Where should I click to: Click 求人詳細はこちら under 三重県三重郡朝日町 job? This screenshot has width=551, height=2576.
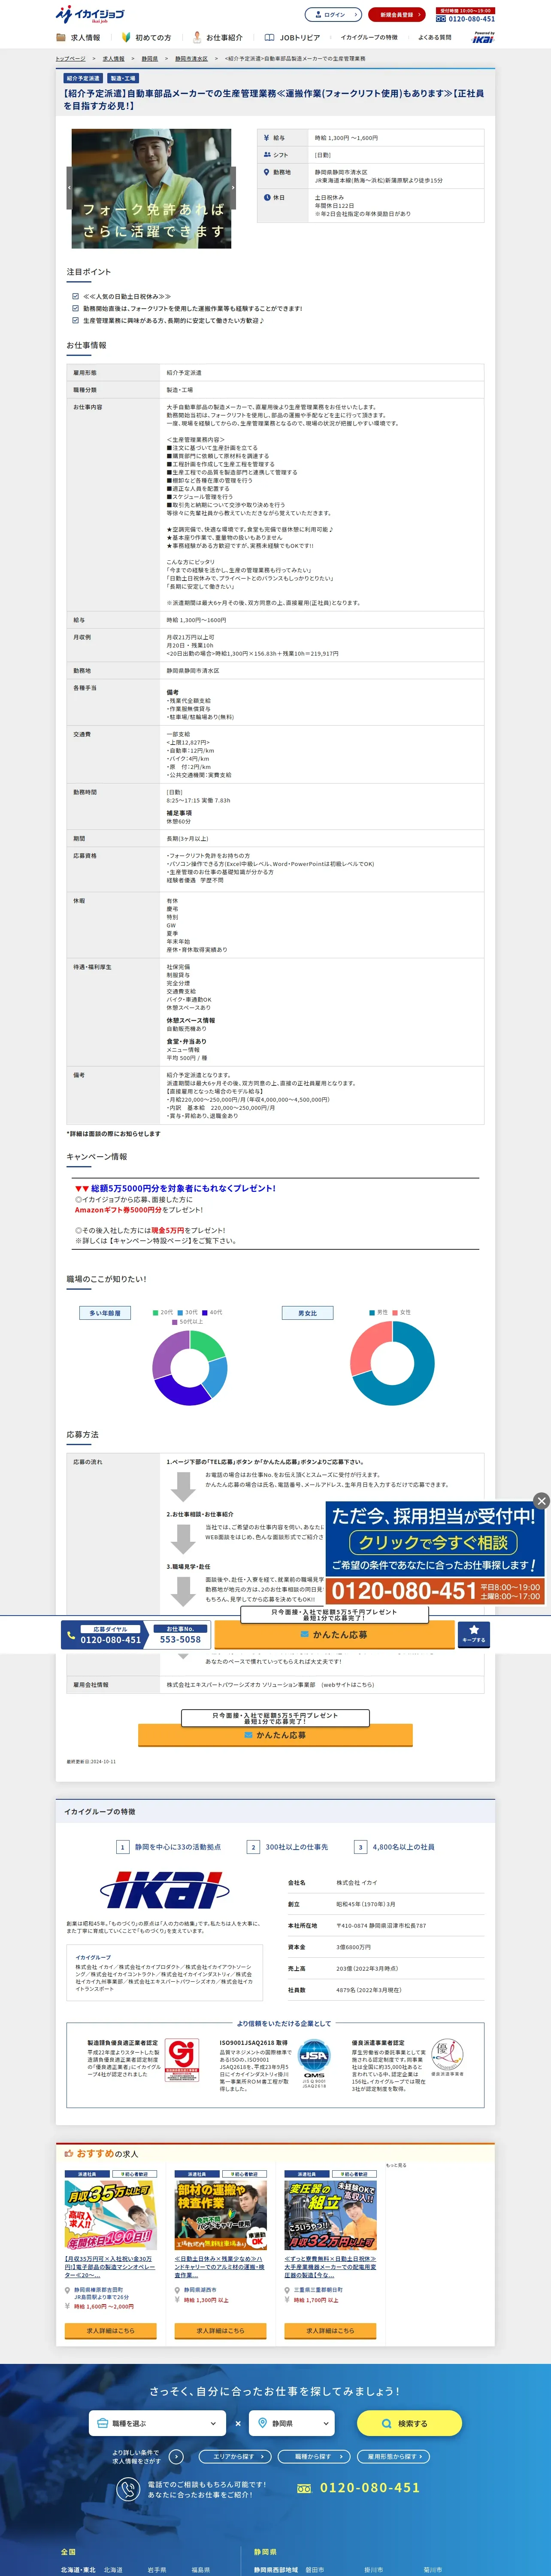(x=331, y=2330)
